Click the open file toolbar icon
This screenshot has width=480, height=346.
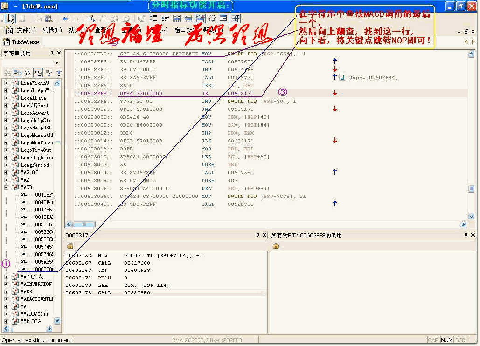click(10, 19)
